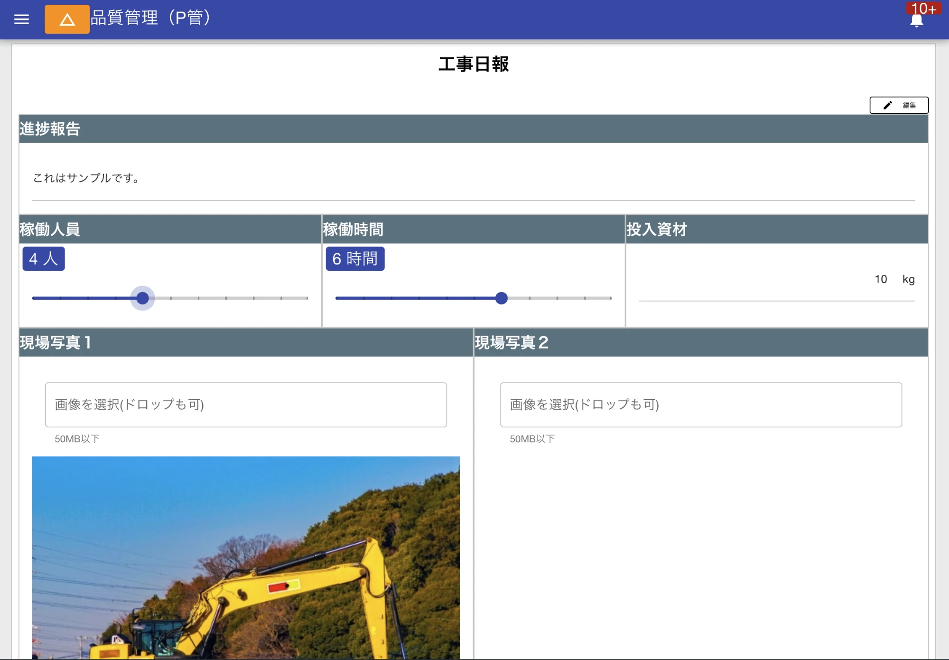Open the 画像を選択 picker under 現場写真２
This screenshot has width=949, height=660.
point(701,405)
